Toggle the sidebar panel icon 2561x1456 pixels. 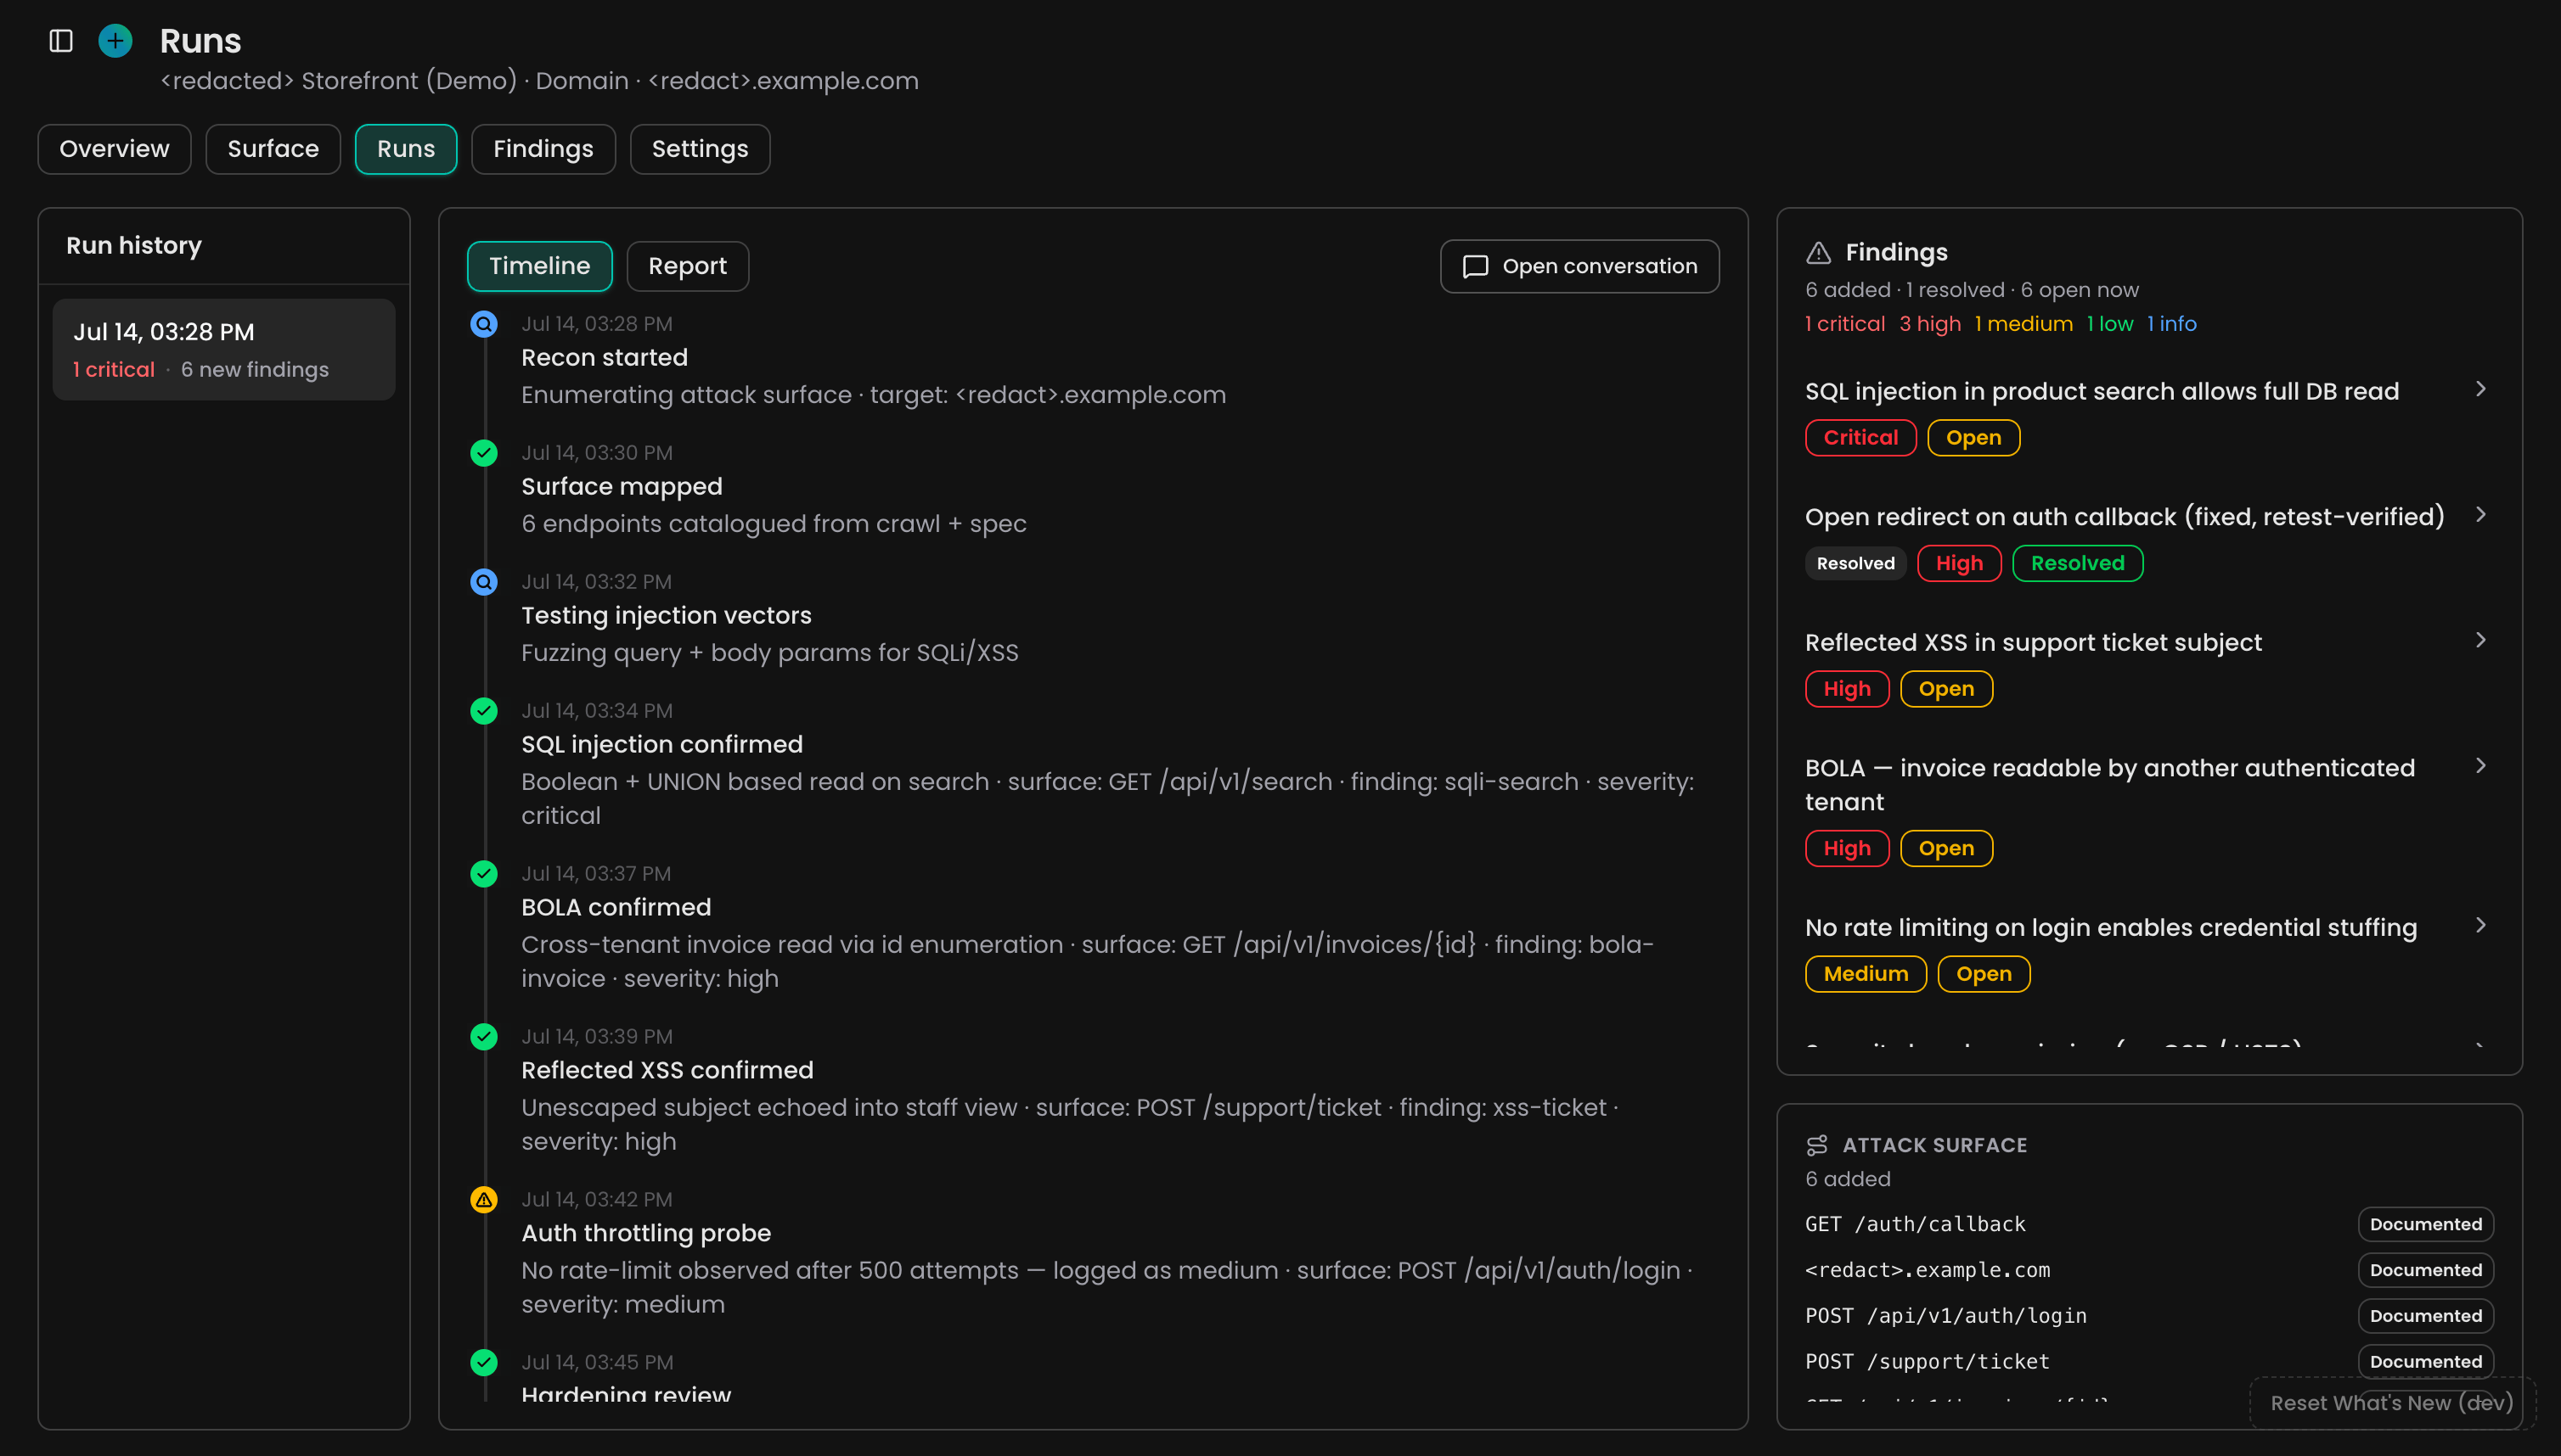pyautogui.click(x=61, y=41)
